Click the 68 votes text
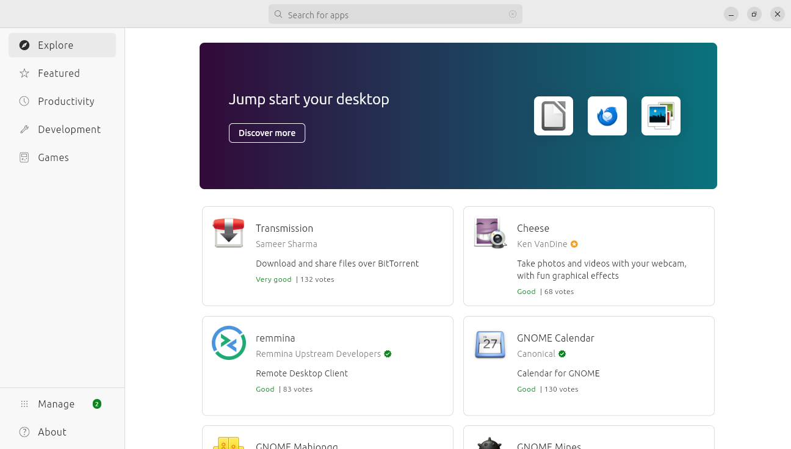Viewport: 791px width, 449px height. (559, 292)
